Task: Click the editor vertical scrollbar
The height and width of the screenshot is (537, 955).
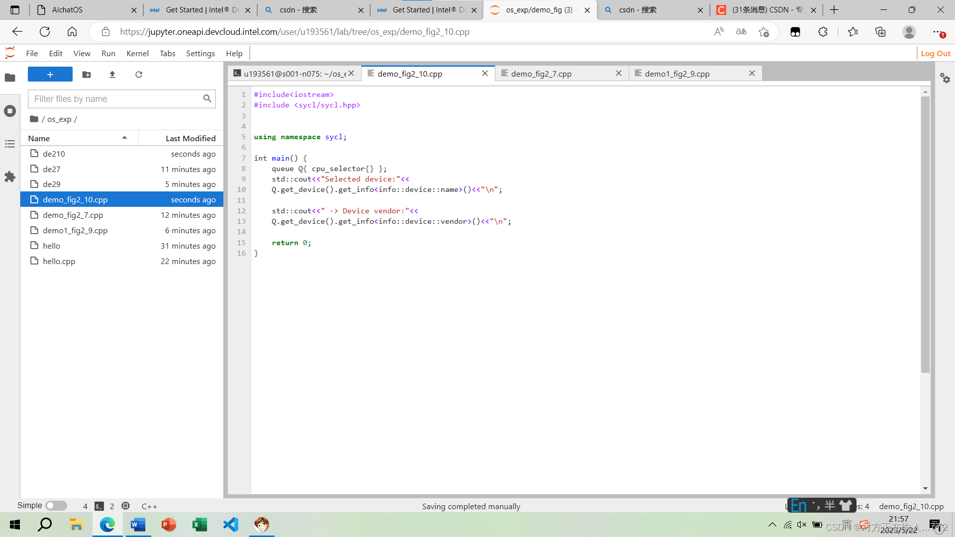Action: point(925,234)
